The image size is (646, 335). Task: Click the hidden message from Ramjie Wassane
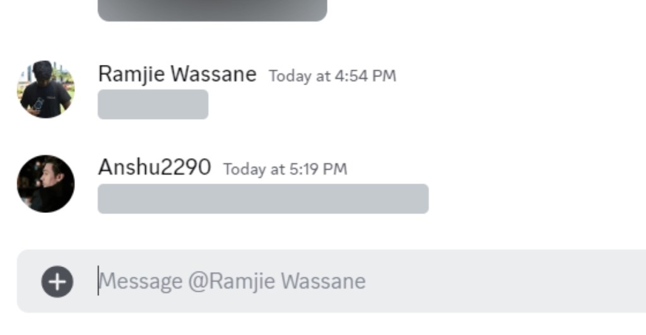click(153, 105)
